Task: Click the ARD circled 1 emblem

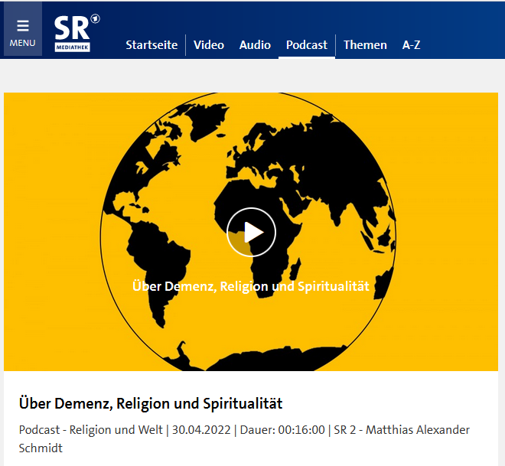Action: 95,18
